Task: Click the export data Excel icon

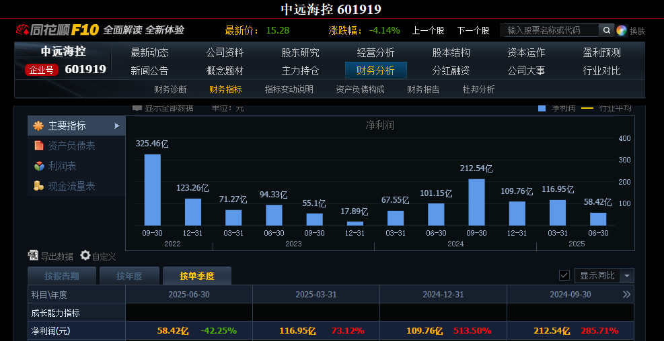Action: tap(33, 255)
